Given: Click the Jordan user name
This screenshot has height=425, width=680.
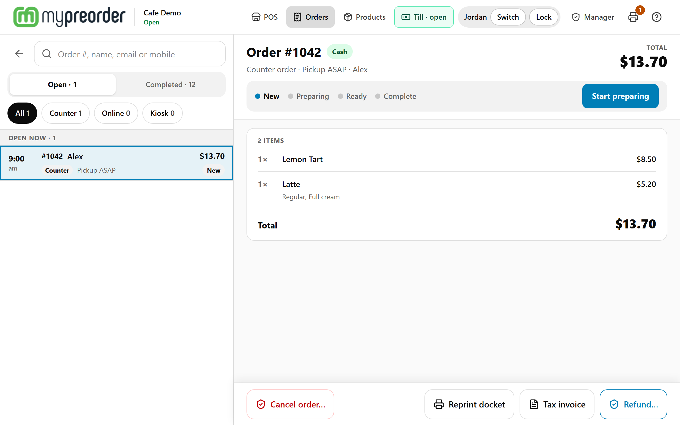Looking at the screenshot, I should [475, 17].
